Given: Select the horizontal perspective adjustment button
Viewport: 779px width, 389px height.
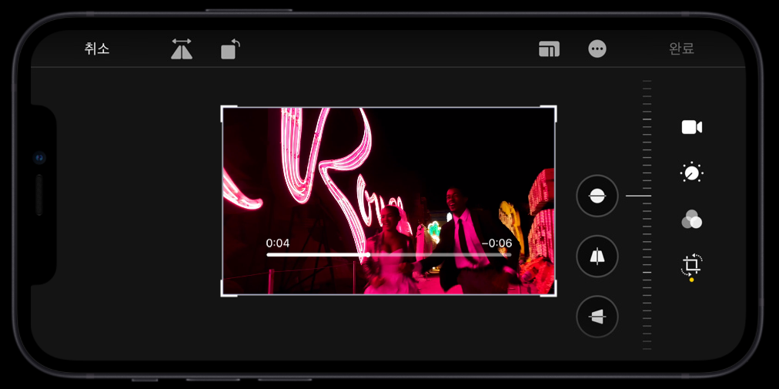Looking at the screenshot, I should point(597,317).
